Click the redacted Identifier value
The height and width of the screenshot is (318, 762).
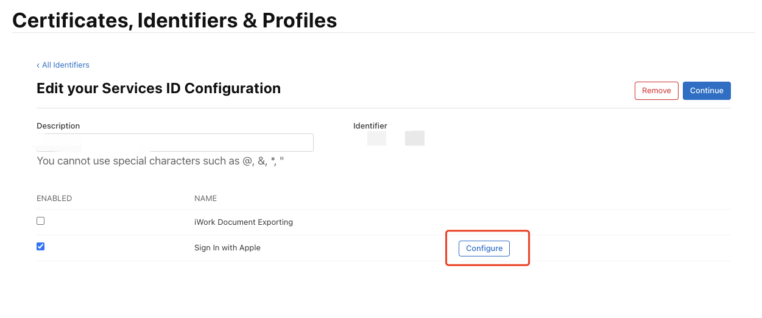[376, 138]
